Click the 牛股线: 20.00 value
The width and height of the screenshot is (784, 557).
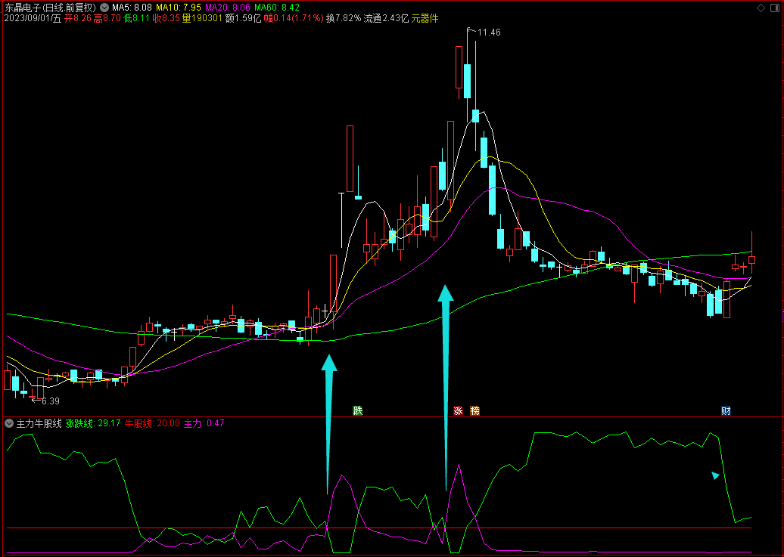152,424
